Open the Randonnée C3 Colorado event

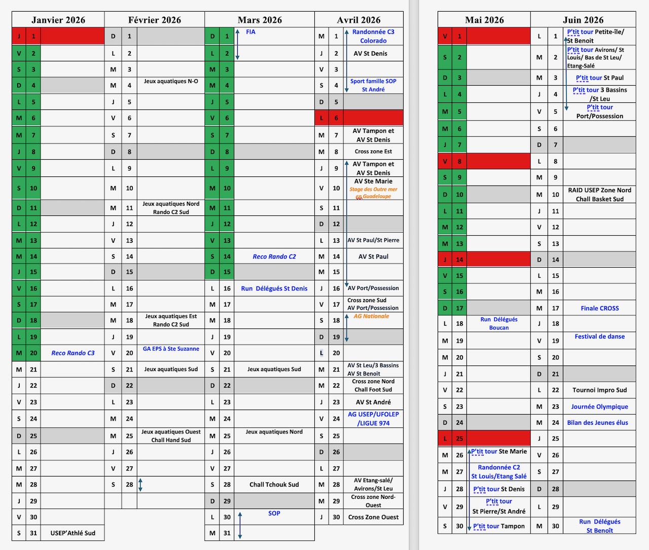(x=373, y=36)
